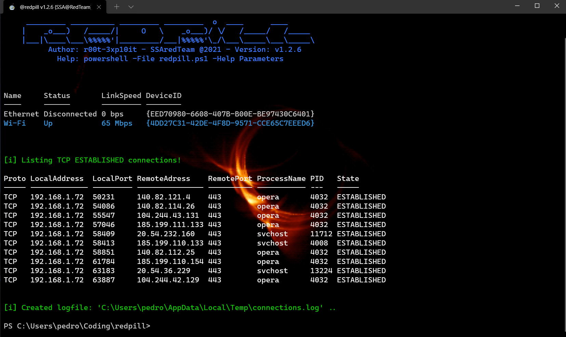Click local port 58851
The image size is (566, 337).
tap(104, 252)
